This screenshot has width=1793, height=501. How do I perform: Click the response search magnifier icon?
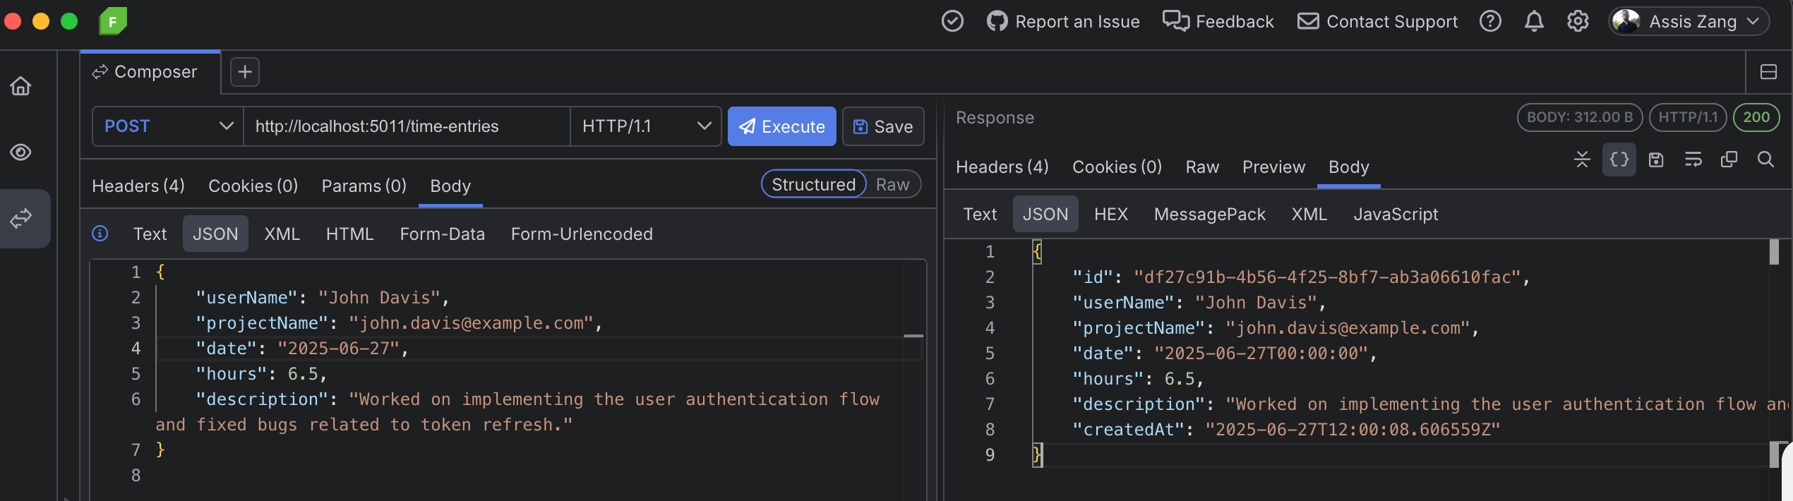click(x=1765, y=159)
